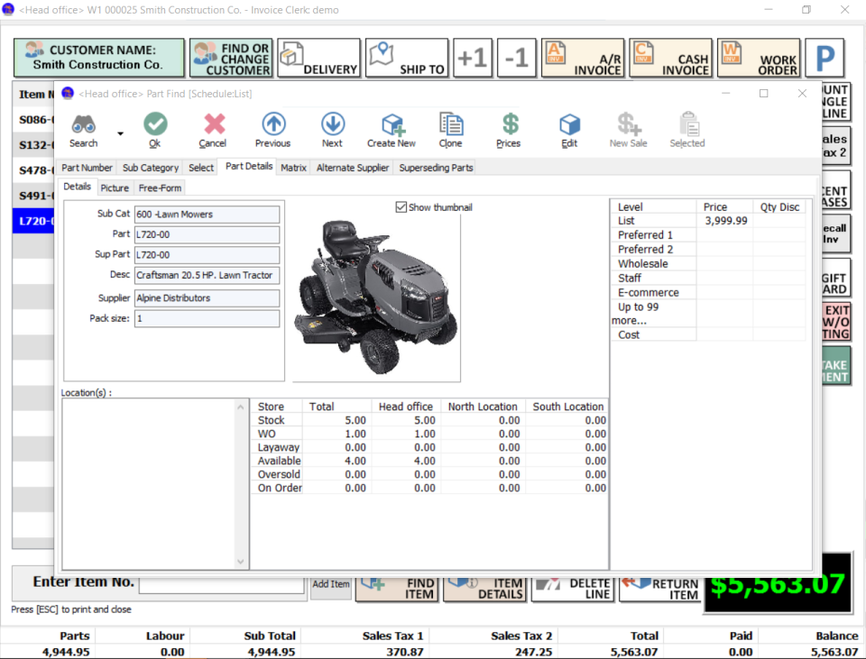Viewport: 866px width, 659px height.
Task: Click the WORK ORDER button
Action: point(759,58)
